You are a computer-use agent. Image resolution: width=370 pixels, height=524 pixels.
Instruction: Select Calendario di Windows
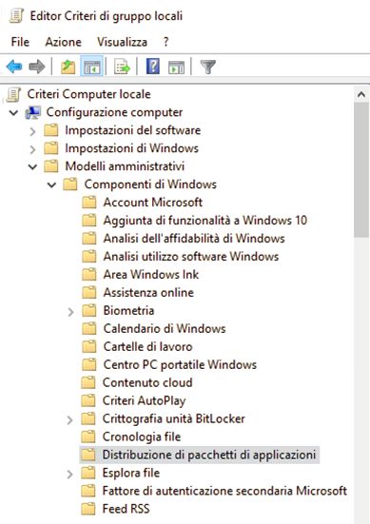pos(165,329)
